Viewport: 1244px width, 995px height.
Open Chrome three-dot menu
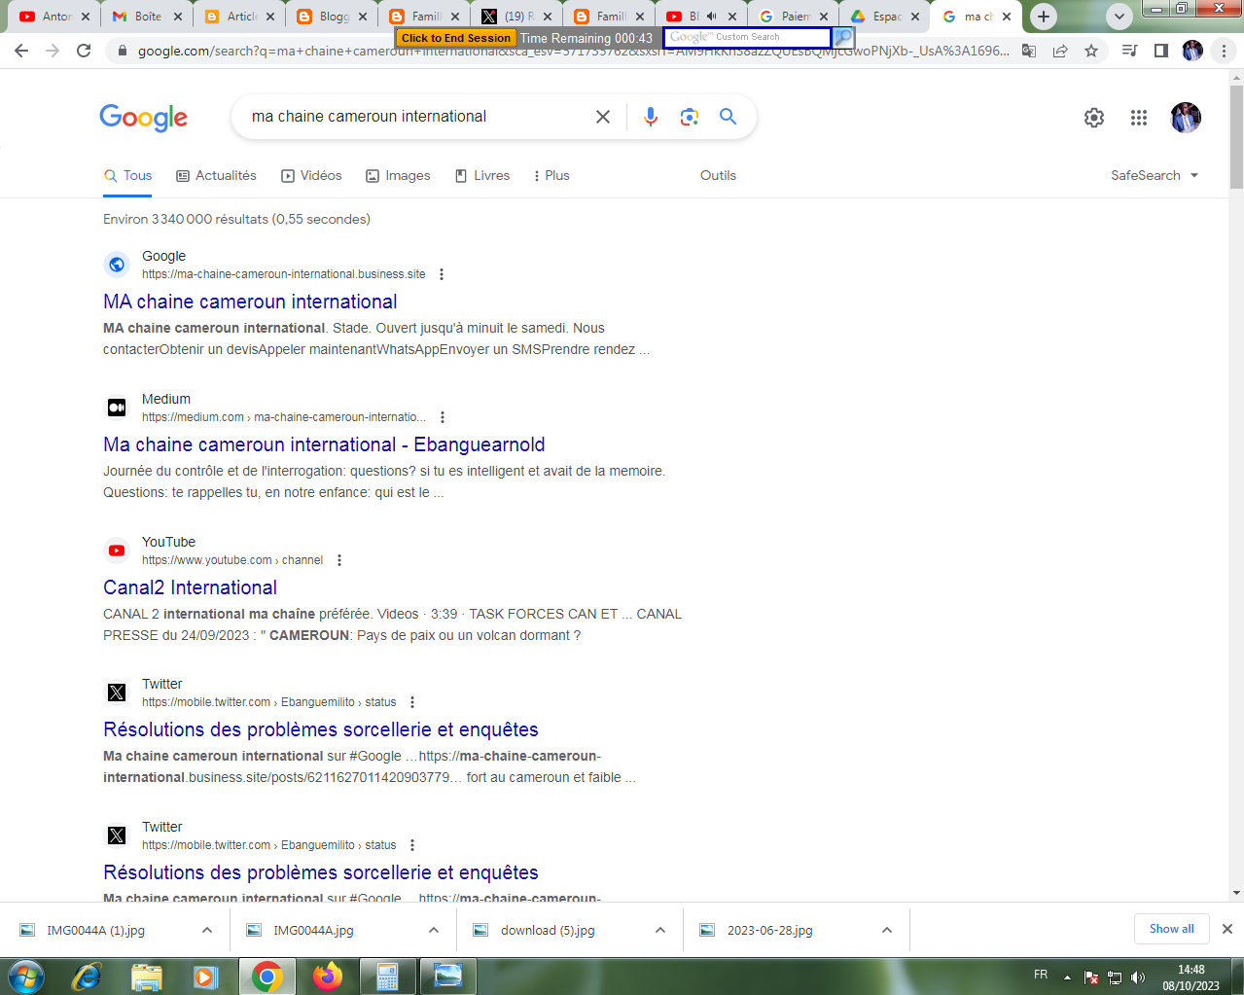[1224, 51]
